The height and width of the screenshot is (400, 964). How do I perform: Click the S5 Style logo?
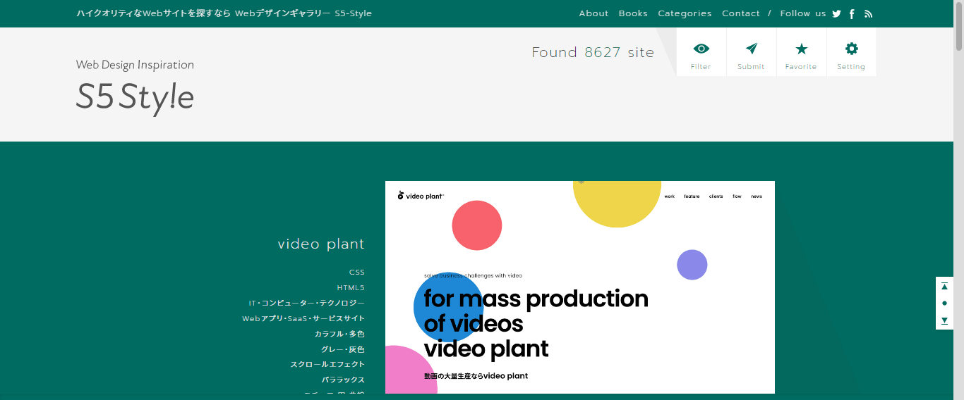coord(135,97)
